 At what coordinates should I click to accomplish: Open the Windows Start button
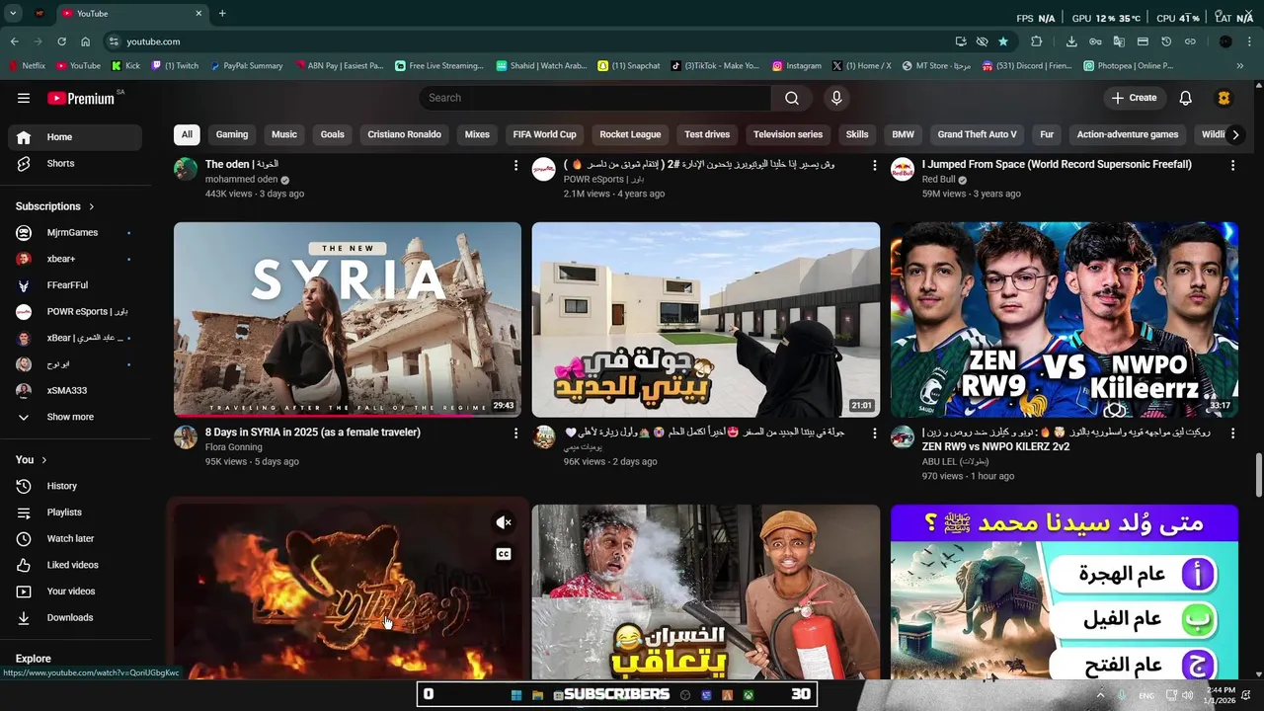point(515,695)
